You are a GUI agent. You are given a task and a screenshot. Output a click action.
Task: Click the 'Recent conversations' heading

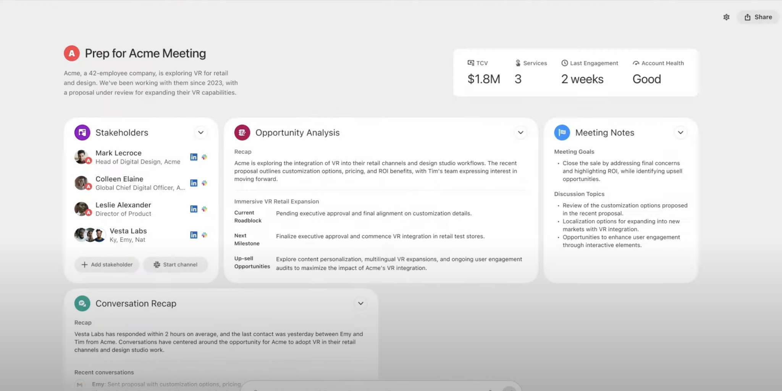(104, 372)
